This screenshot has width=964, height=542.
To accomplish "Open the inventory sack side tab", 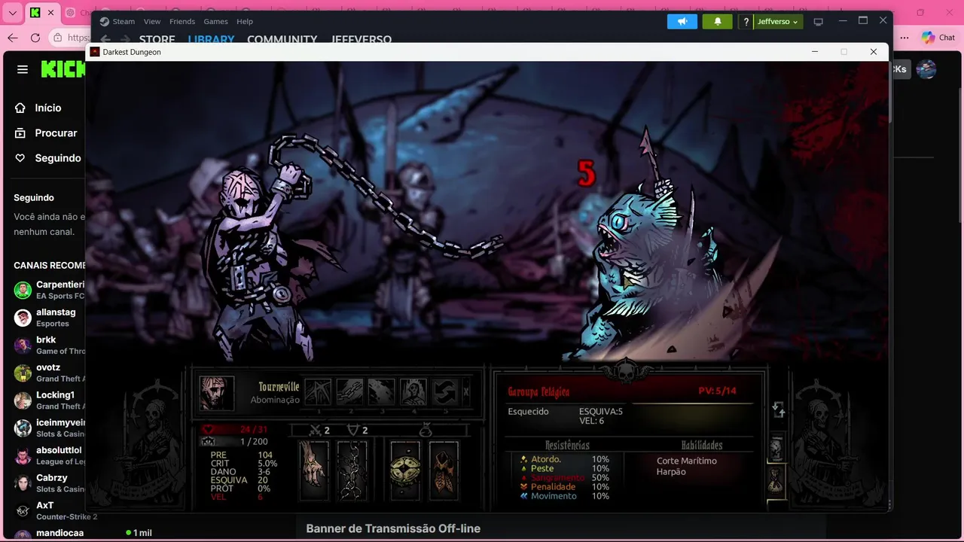I will pos(776,480).
